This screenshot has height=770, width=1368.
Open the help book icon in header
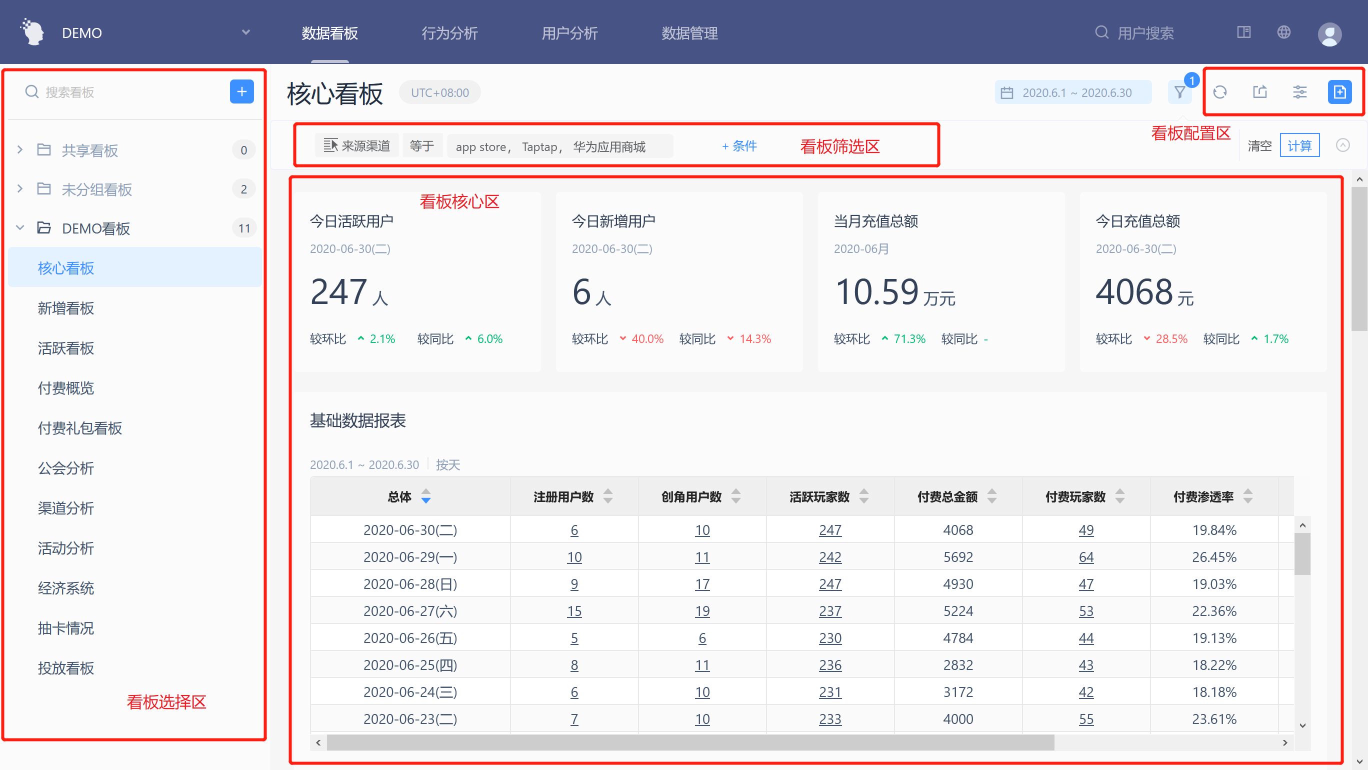1243,32
